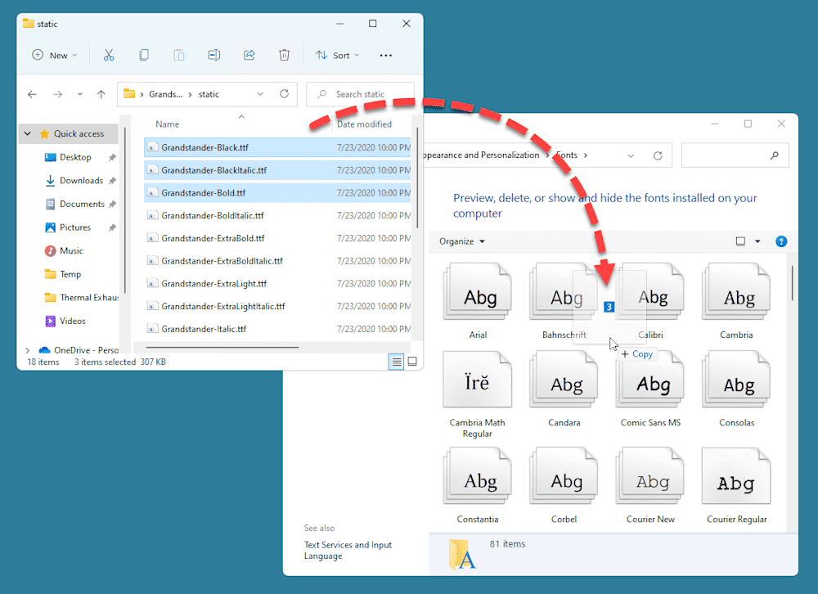The width and height of the screenshot is (818, 594).
Task: Open the Share icon on the toolbar
Action: (249, 55)
